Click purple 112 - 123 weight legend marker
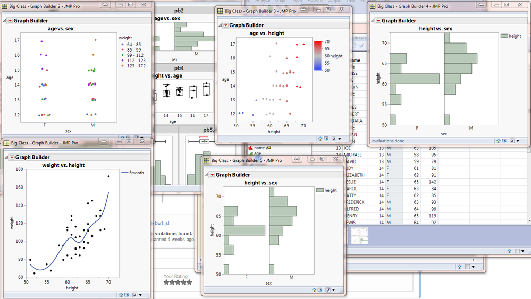The image size is (531, 299). [x=123, y=61]
